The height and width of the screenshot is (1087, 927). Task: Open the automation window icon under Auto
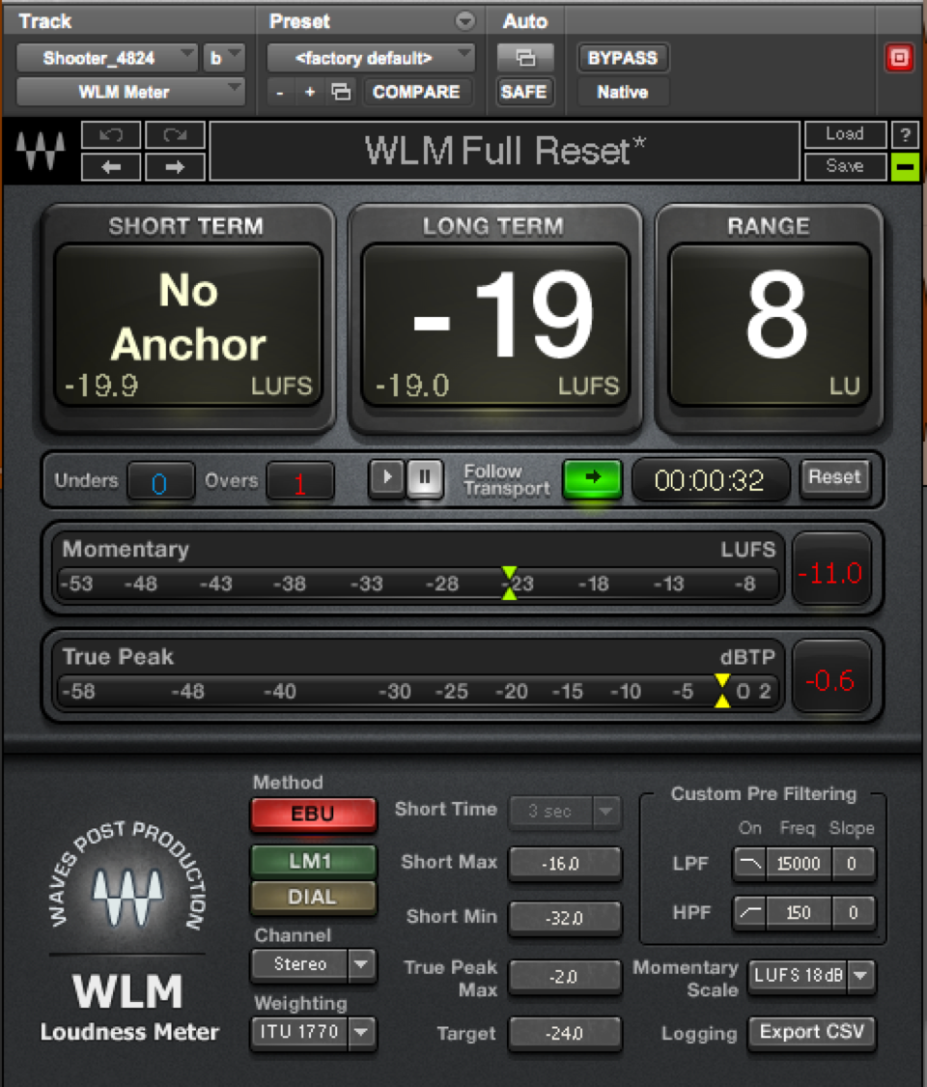coord(525,58)
